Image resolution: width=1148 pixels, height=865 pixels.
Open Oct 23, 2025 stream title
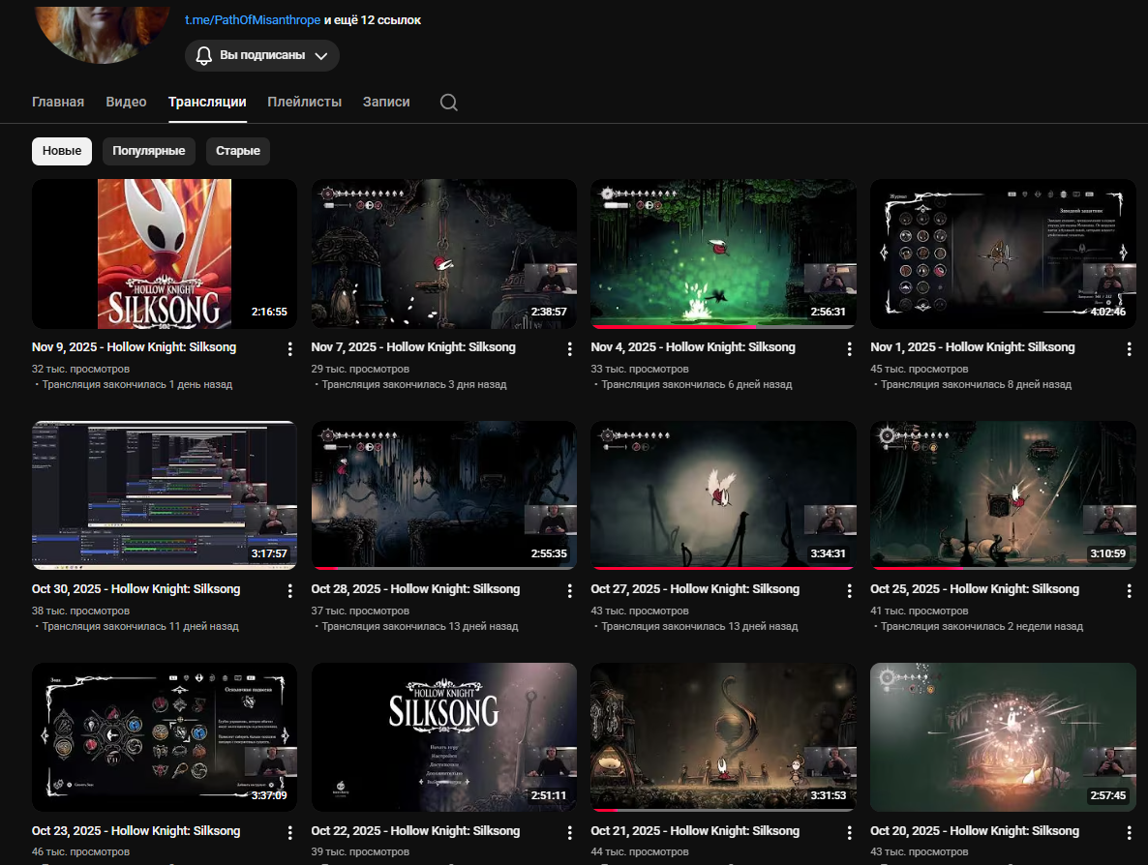(x=136, y=830)
